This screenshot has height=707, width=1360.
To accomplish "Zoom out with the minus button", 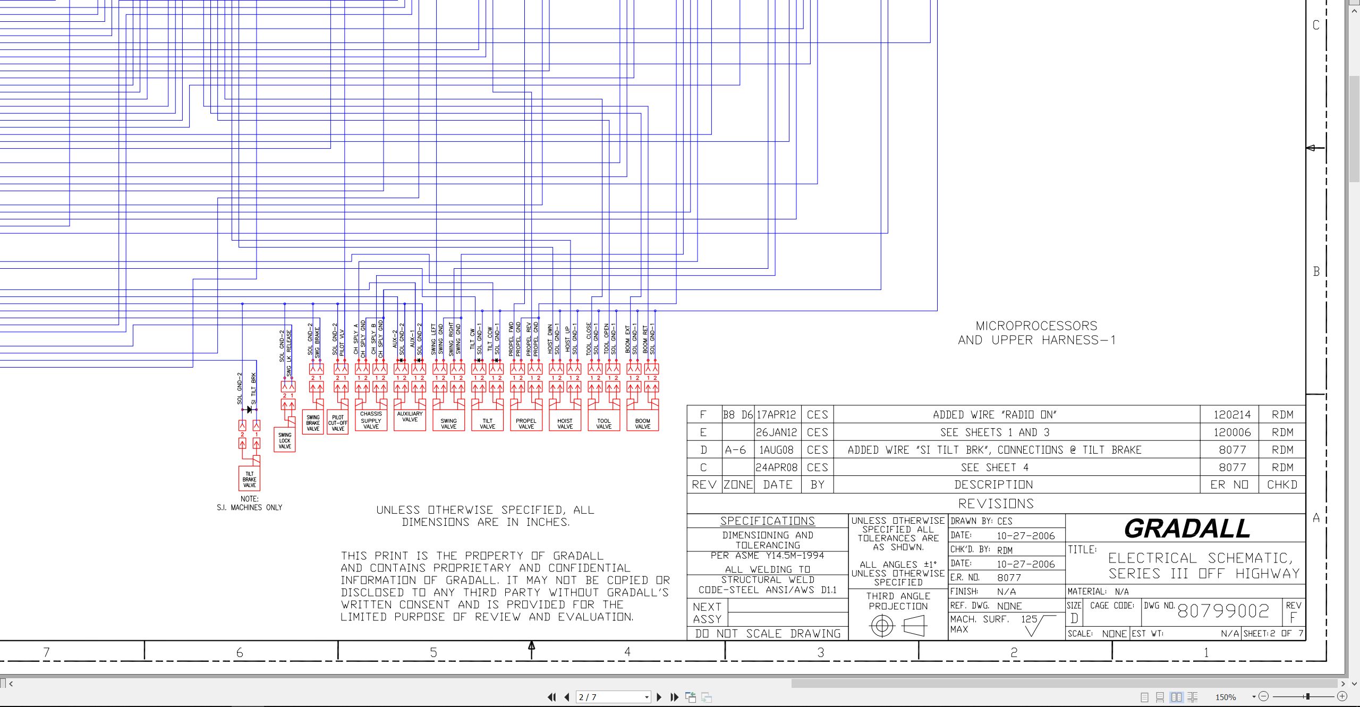I will point(1264,696).
